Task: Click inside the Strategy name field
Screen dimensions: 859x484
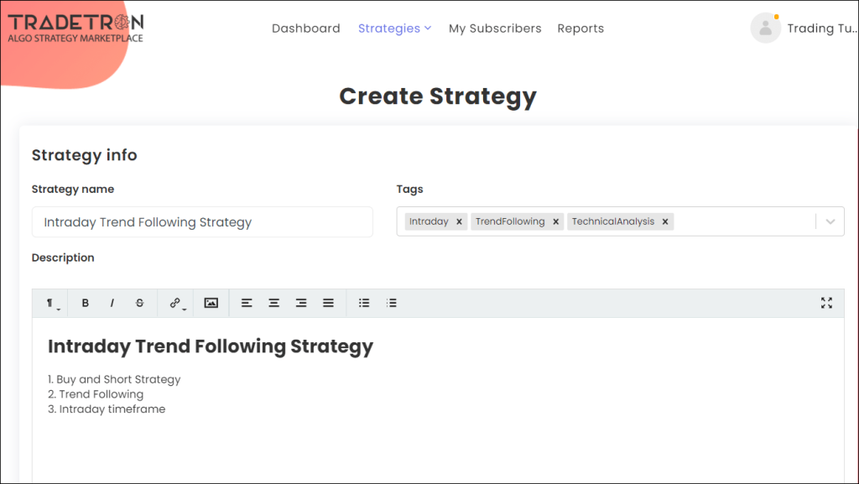Action: (x=201, y=221)
